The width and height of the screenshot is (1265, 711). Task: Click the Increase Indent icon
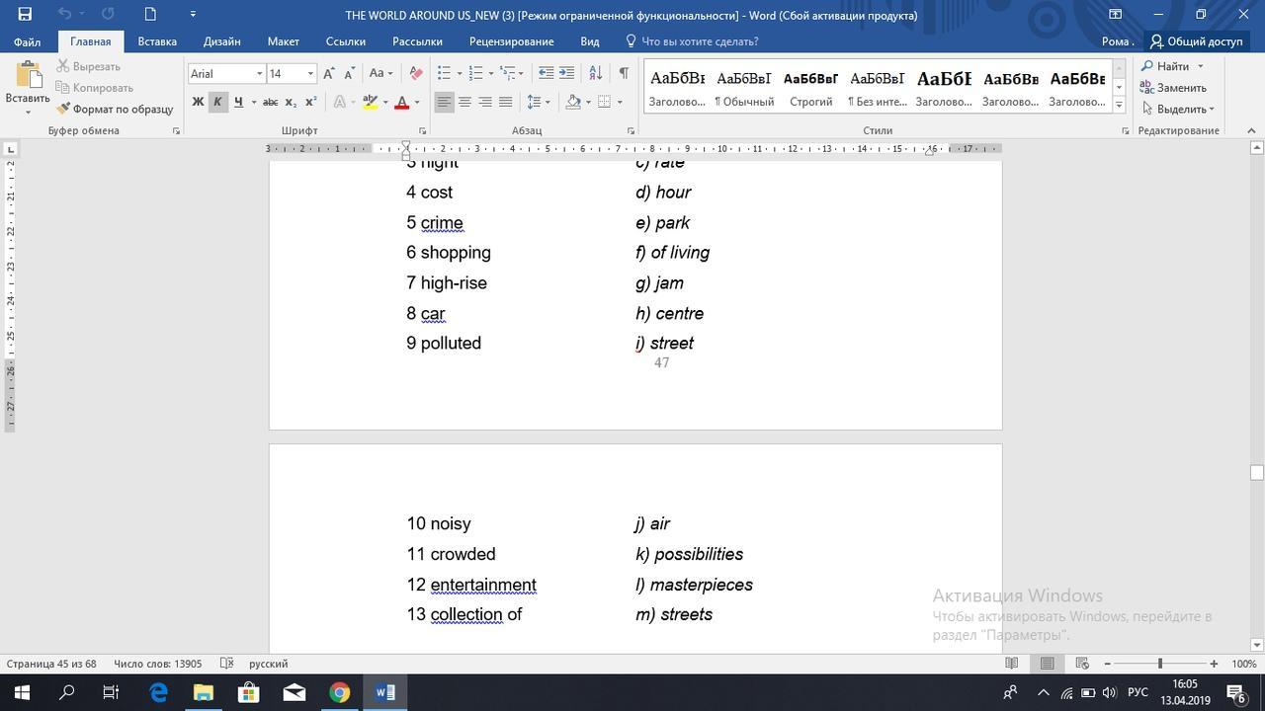click(566, 73)
